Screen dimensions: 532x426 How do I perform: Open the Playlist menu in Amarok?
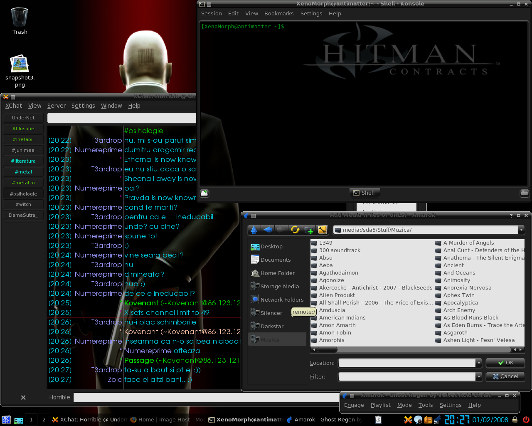click(x=381, y=405)
